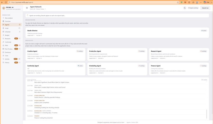Click the red butterfly extension icon
The width and height of the screenshot is (213, 124).
[185, 2]
